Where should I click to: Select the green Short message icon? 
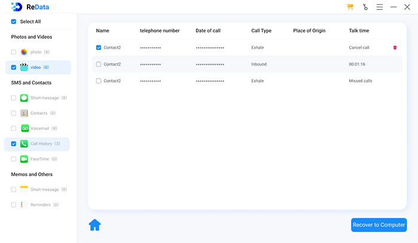click(24, 98)
